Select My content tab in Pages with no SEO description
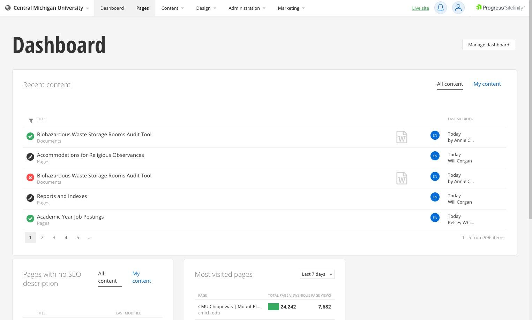 pyautogui.click(x=142, y=277)
